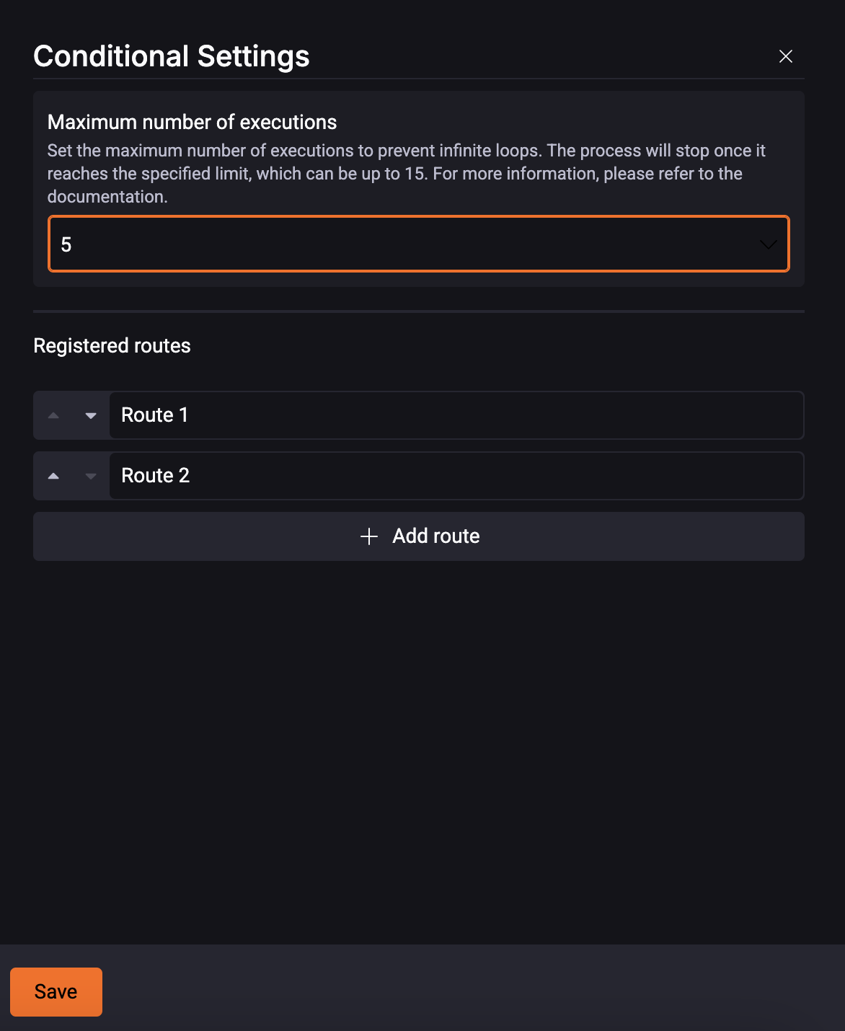Click the plus icon beside Add route
845x1031 pixels.
click(x=369, y=536)
